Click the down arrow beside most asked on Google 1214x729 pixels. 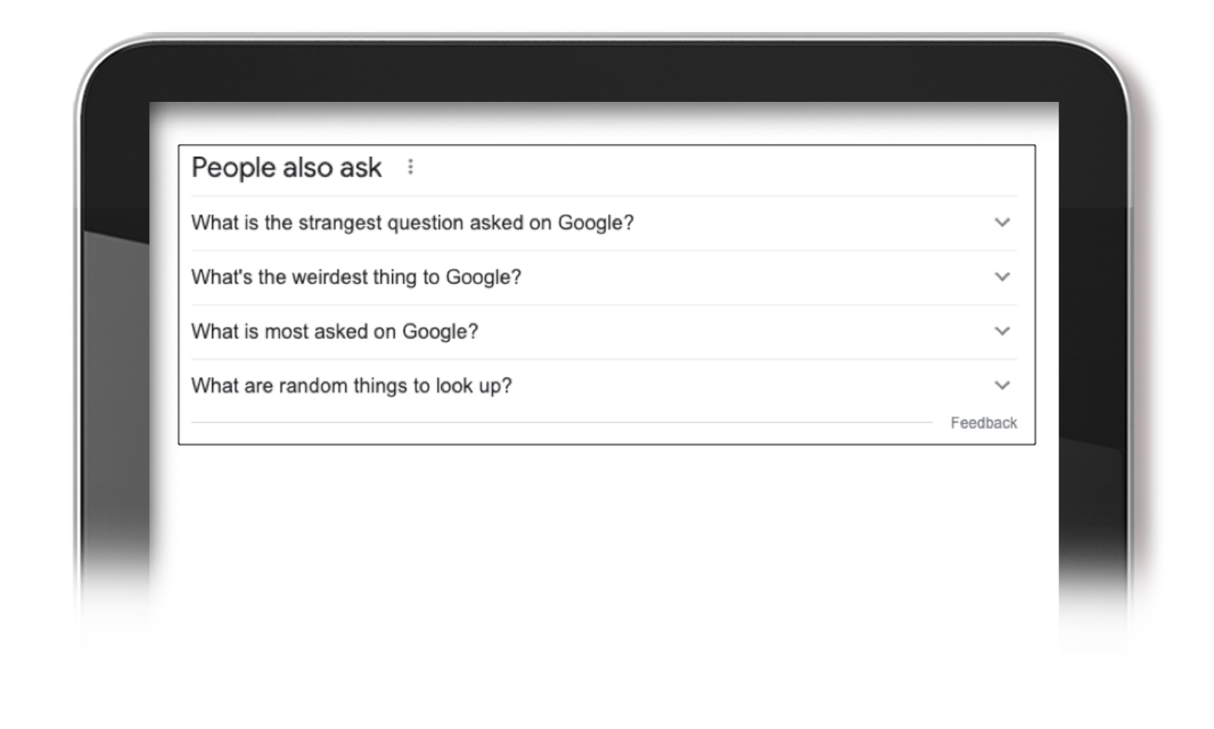[x=1002, y=332]
